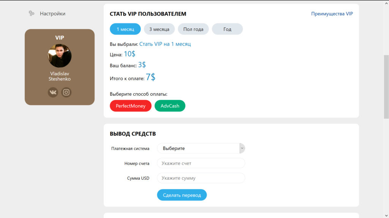Click the settings gears icon in sidebar
This screenshot has height=218, width=389.
[32, 13]
